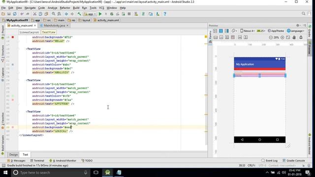Click the Windows search box
The width and height of the screenshot is (315, 177).
pyautogui.click(x=50, y=173)
